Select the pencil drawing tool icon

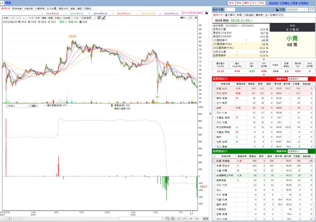[x=104, y=18]
